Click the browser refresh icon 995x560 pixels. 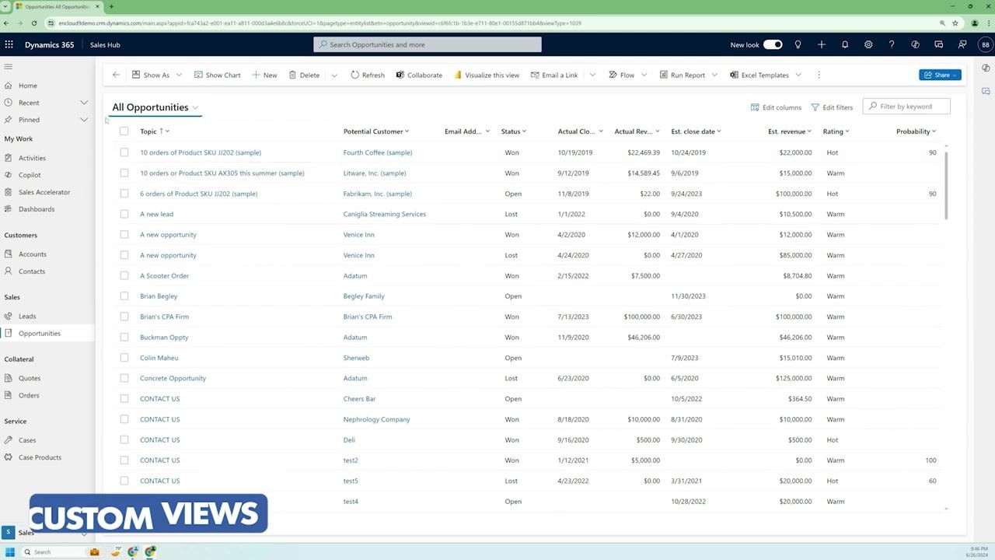click(33, 23)
